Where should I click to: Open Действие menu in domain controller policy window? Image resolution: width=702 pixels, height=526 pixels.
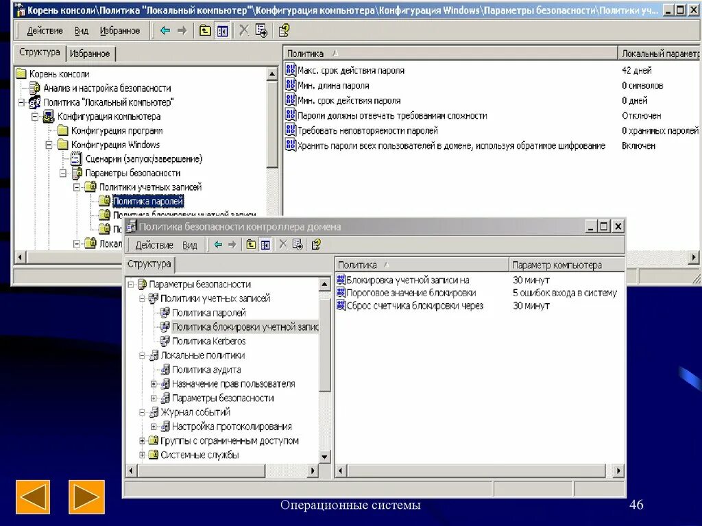click(154, 245)
